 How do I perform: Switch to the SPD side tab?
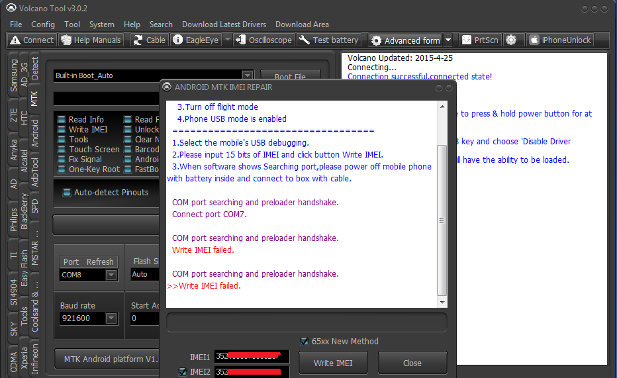click(x=35, y=206)
